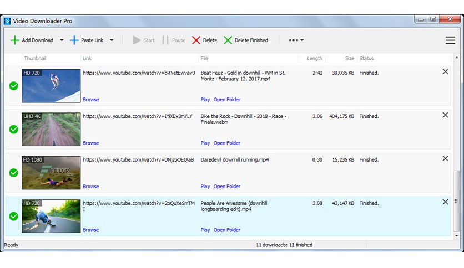Screen dimensions: 464x268
Task: Click green checkmark of People Are Awesome row
Action: pyautogui.click(x=14, y=216)
